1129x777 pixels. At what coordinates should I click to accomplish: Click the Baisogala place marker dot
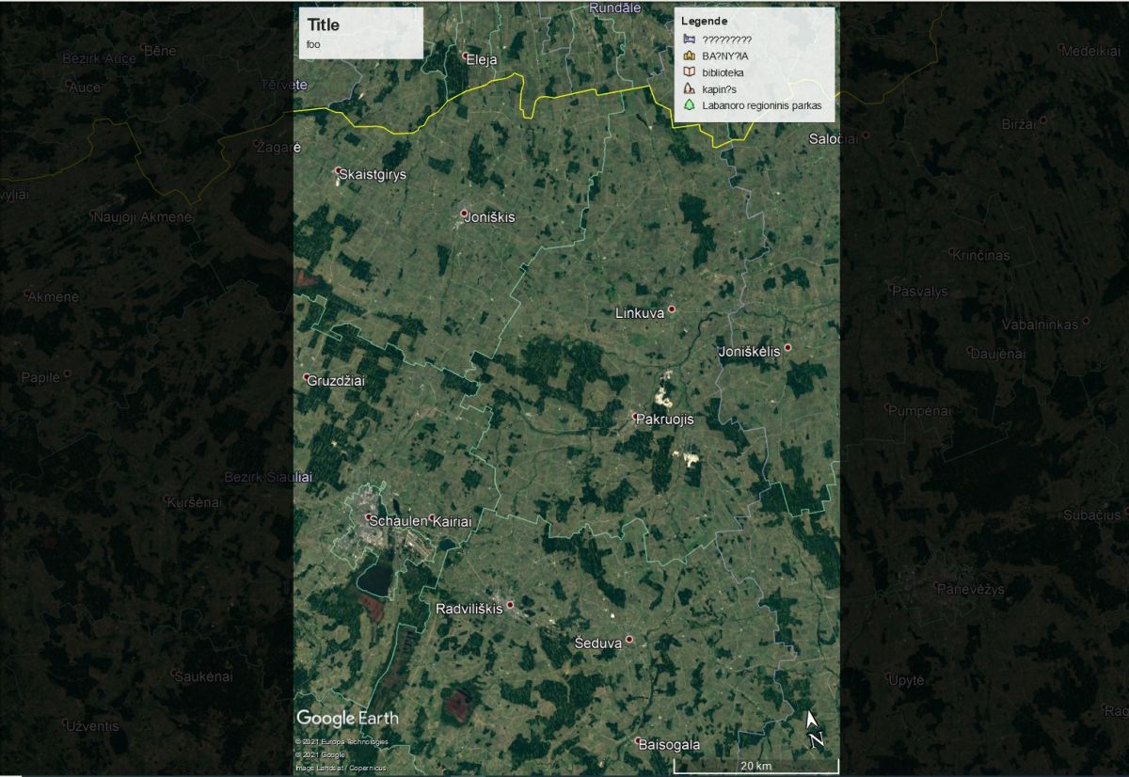point(638,741)
